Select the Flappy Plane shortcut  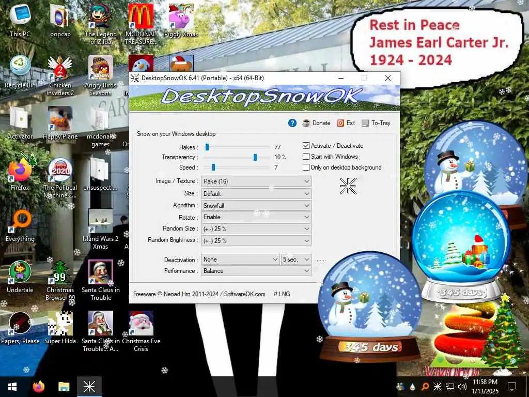pos(60,123)
